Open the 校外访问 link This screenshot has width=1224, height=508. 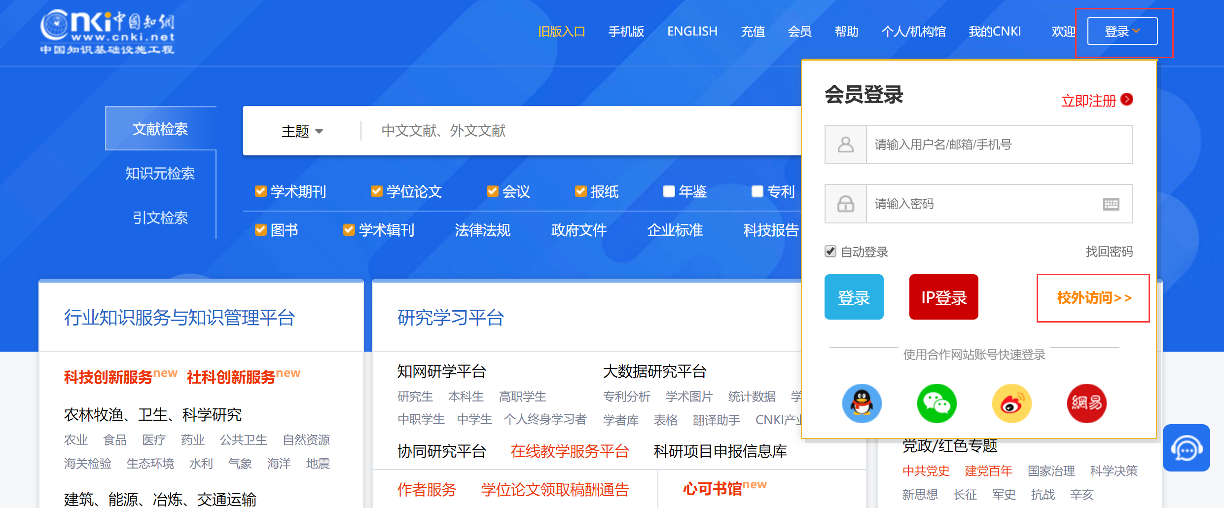[x=1093, y=298]
